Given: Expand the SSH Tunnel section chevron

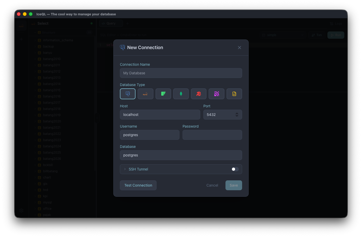Looking at the screenshot, I should 125,169.
